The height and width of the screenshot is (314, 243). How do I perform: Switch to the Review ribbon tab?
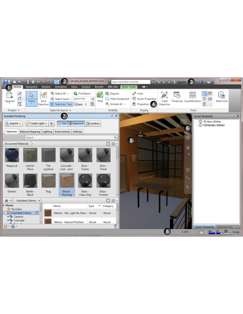click(x=46, y=87)
